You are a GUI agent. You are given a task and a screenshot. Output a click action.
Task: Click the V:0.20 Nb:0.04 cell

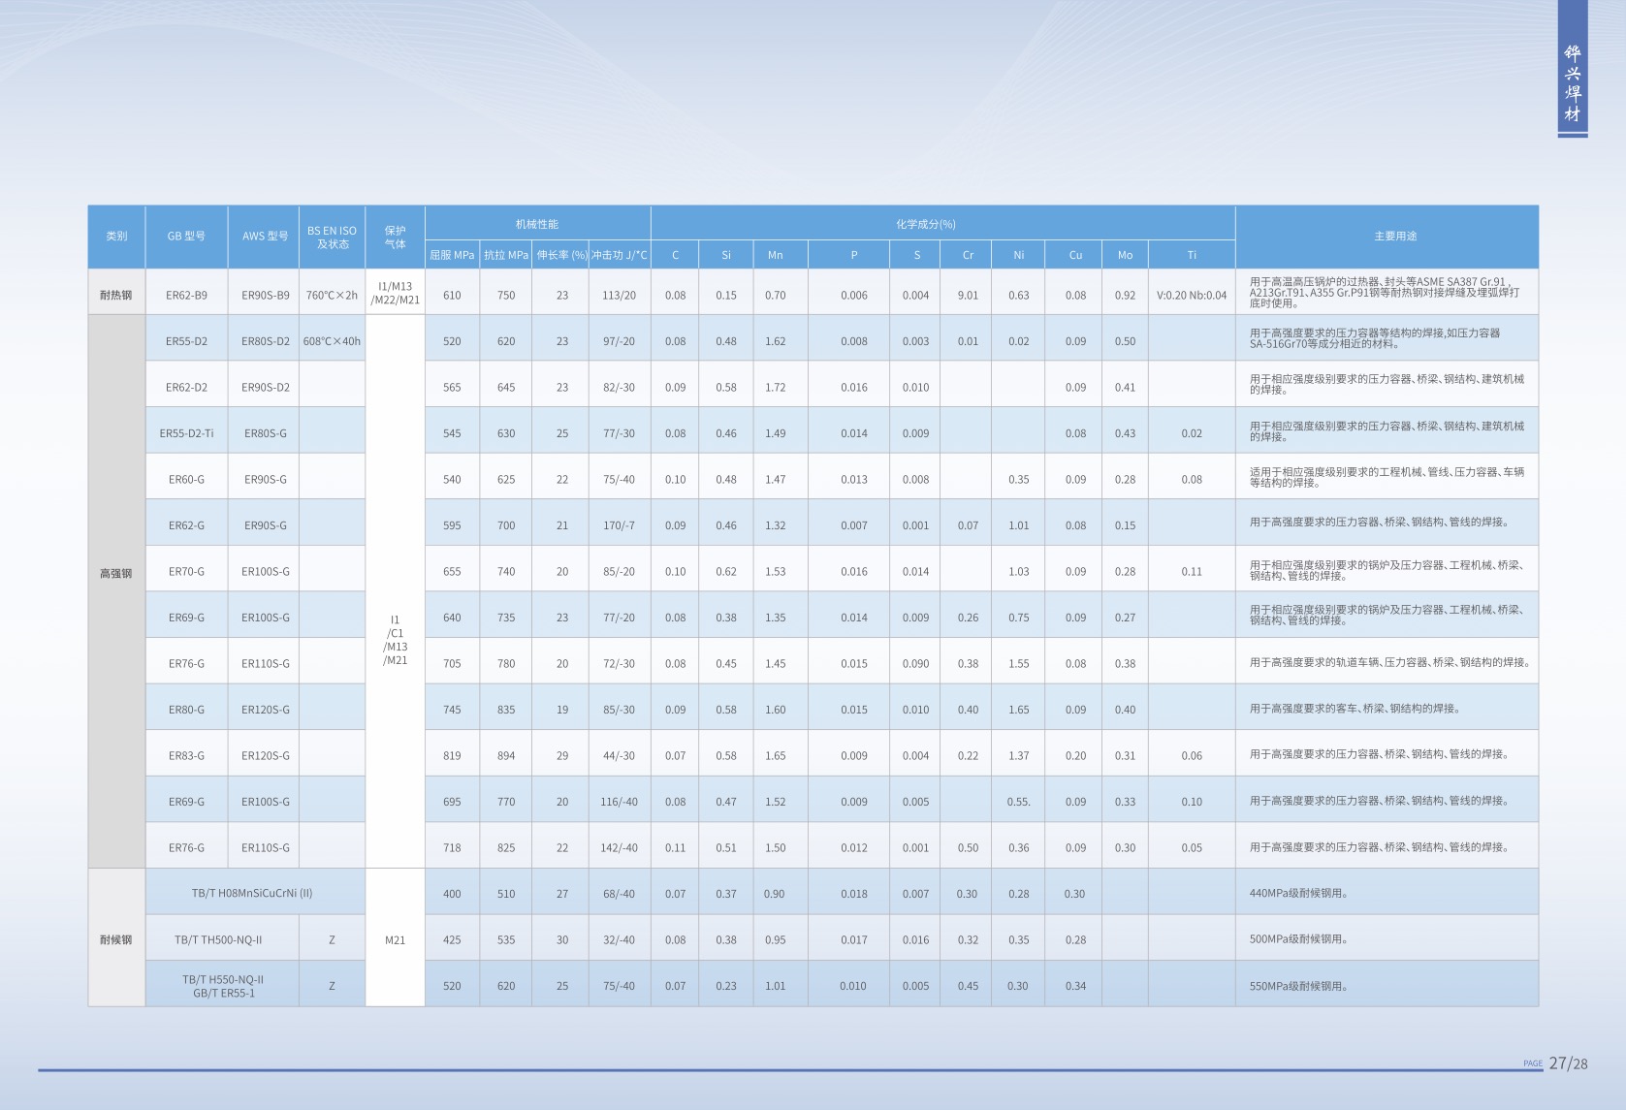point(1191,296)
